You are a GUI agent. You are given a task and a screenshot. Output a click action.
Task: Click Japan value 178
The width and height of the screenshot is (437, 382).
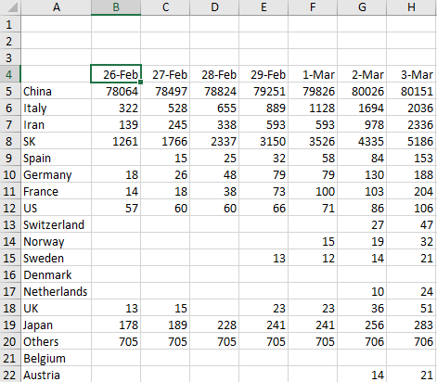(x=116, y=325)
